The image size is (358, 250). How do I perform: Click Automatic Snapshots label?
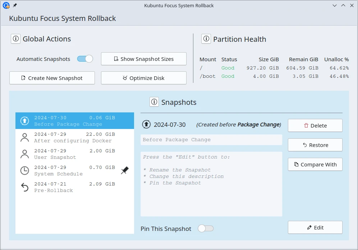tap(43, 59)
